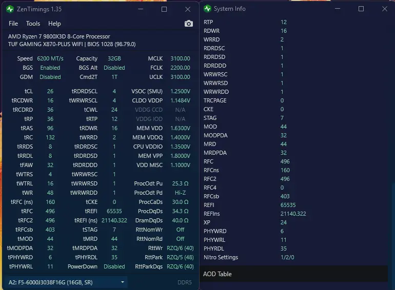Viewport: 395px width, 290px height.
Task: Click the CPU VDDIO 1.3500V value
Action: [x=180, y=147]
